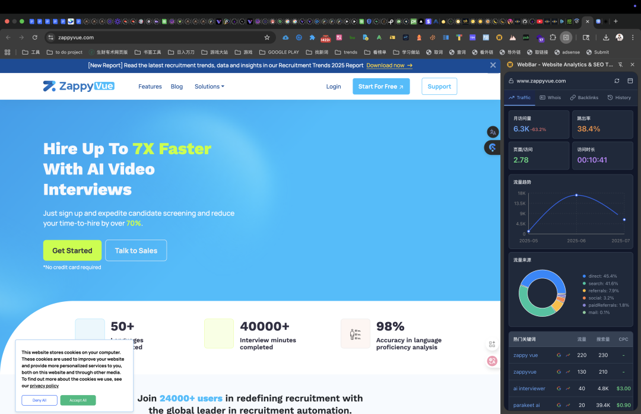Click the 'Talk to Sales' button
Image resolution: width=641 pixels, height=414 pixels.
[136, 250]
